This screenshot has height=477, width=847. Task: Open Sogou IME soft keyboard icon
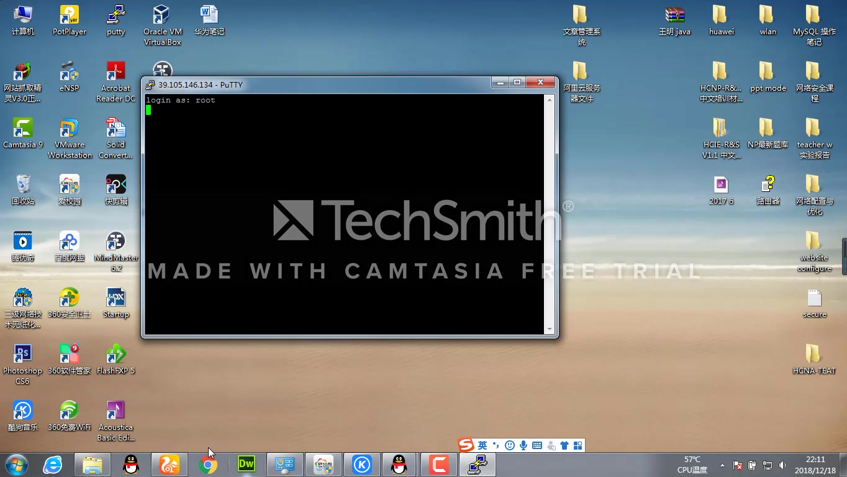537,445
